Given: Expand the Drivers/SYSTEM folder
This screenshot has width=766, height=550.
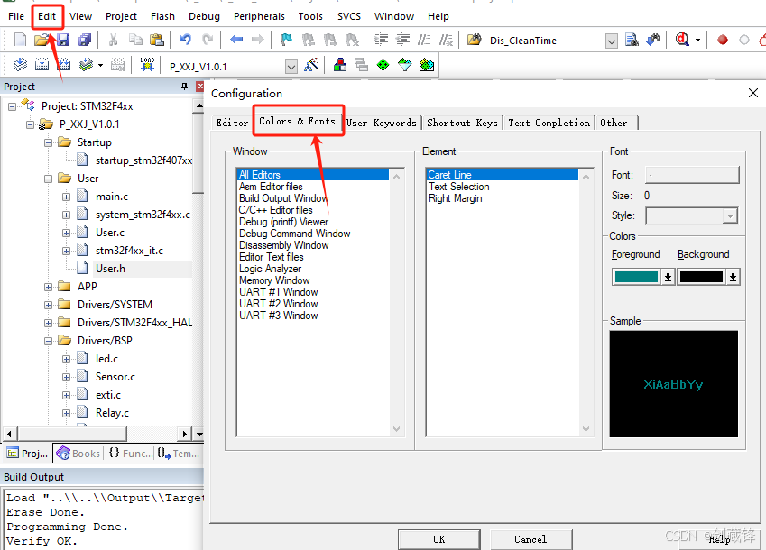Looking at the screenshot, I should [x=48, y=305].
